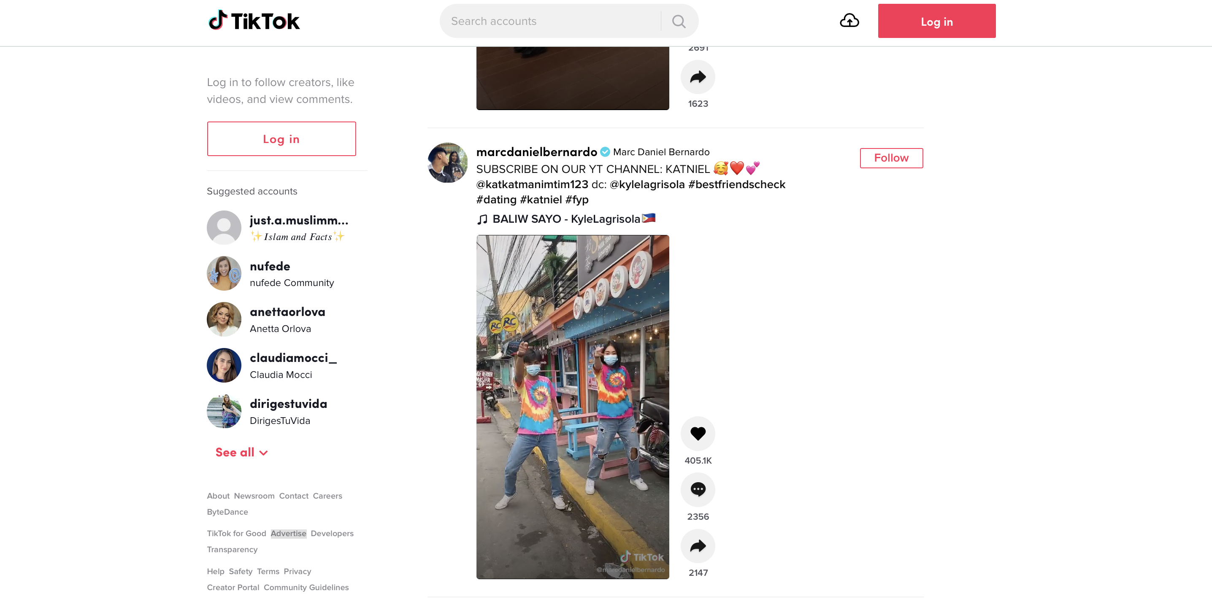Click the red Log in button in header
Viewport: 1212px width, 599px height.
(936, 21)
